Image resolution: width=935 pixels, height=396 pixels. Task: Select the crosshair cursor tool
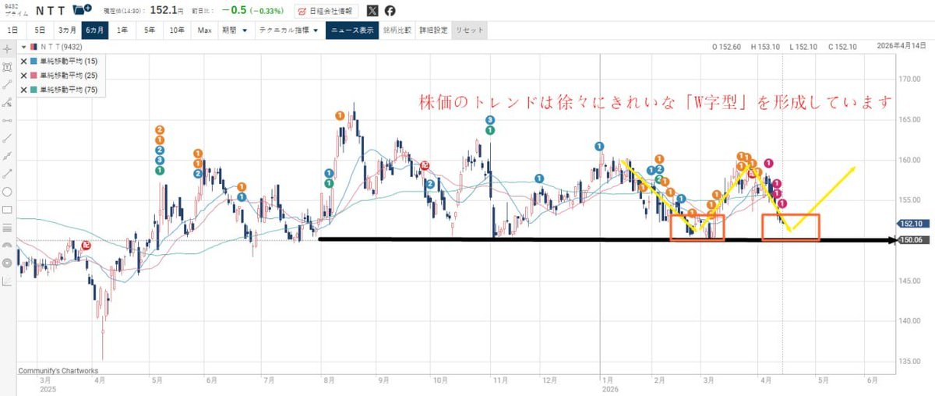[x=7, y=48]
